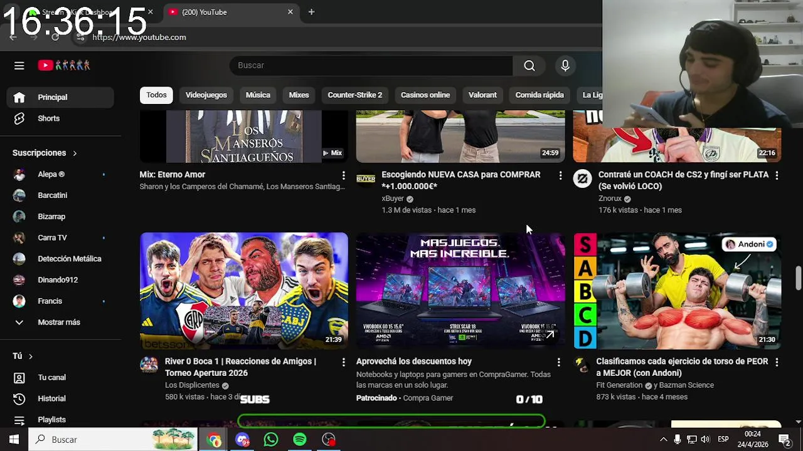This screenshot has height=451, width=803.
Task: Open options for Mix: Eterno Amor
Action: coord(343,175)
